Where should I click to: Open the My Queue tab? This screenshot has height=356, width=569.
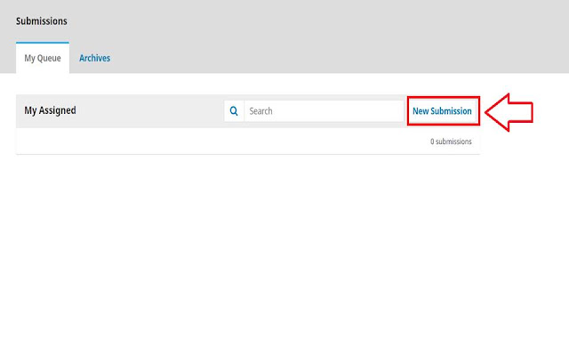(43, 58)
